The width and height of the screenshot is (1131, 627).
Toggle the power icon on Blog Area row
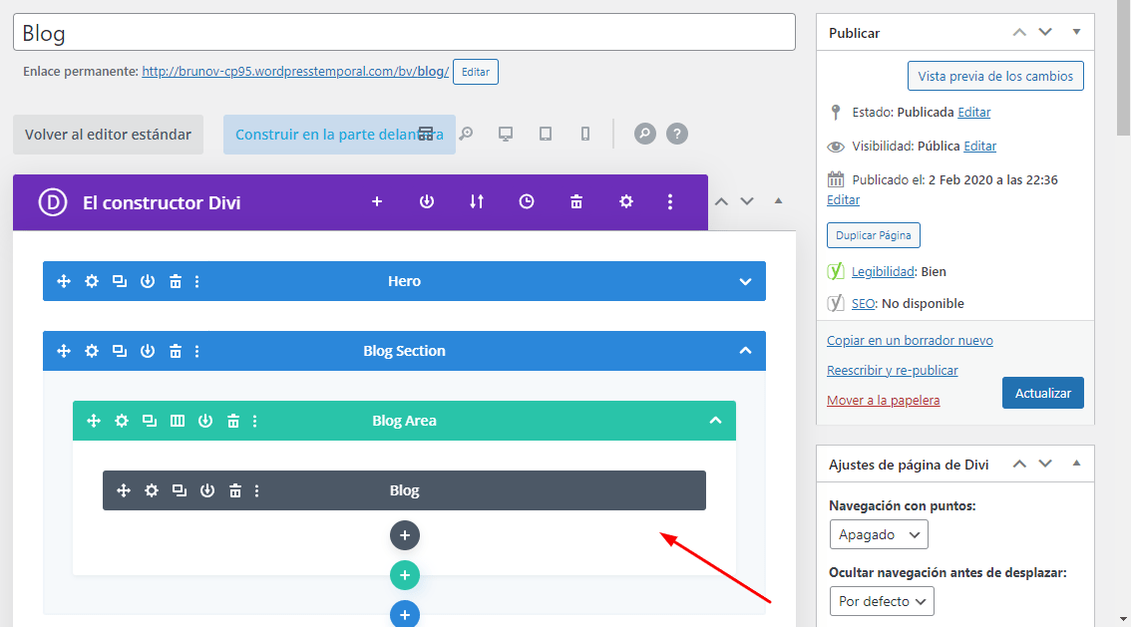pos(205,421)
